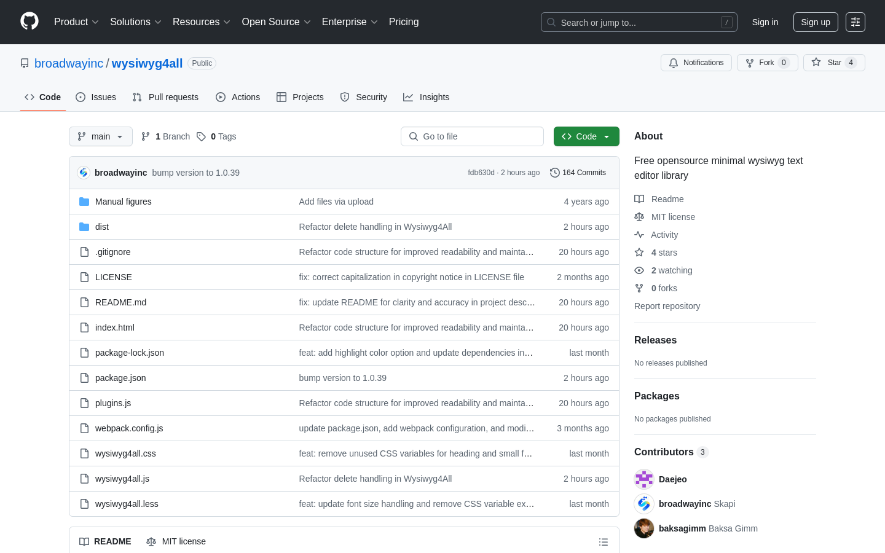Click the Sign in link
Viewport: 885px width, 553px height.
click(x=765, y=22)
